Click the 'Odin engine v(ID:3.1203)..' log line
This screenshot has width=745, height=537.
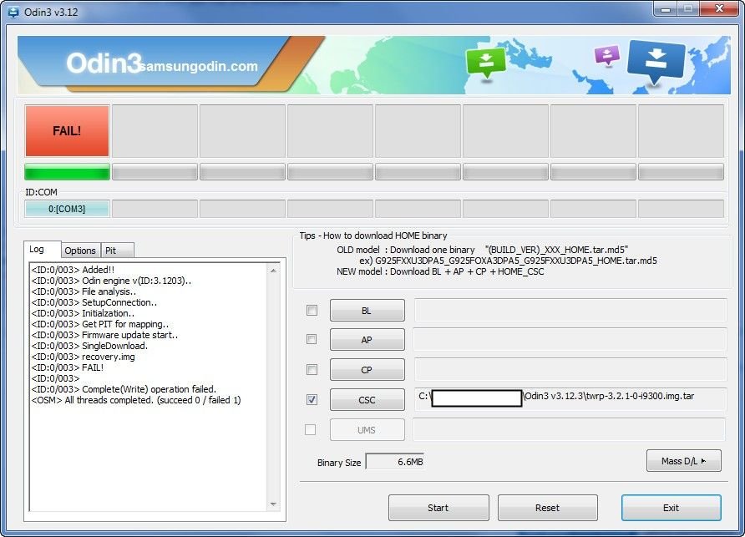tap(111, 281)
